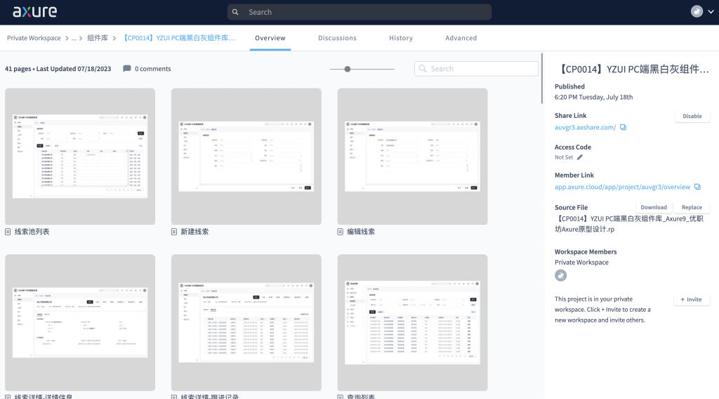Download the source file

(653, 207)
